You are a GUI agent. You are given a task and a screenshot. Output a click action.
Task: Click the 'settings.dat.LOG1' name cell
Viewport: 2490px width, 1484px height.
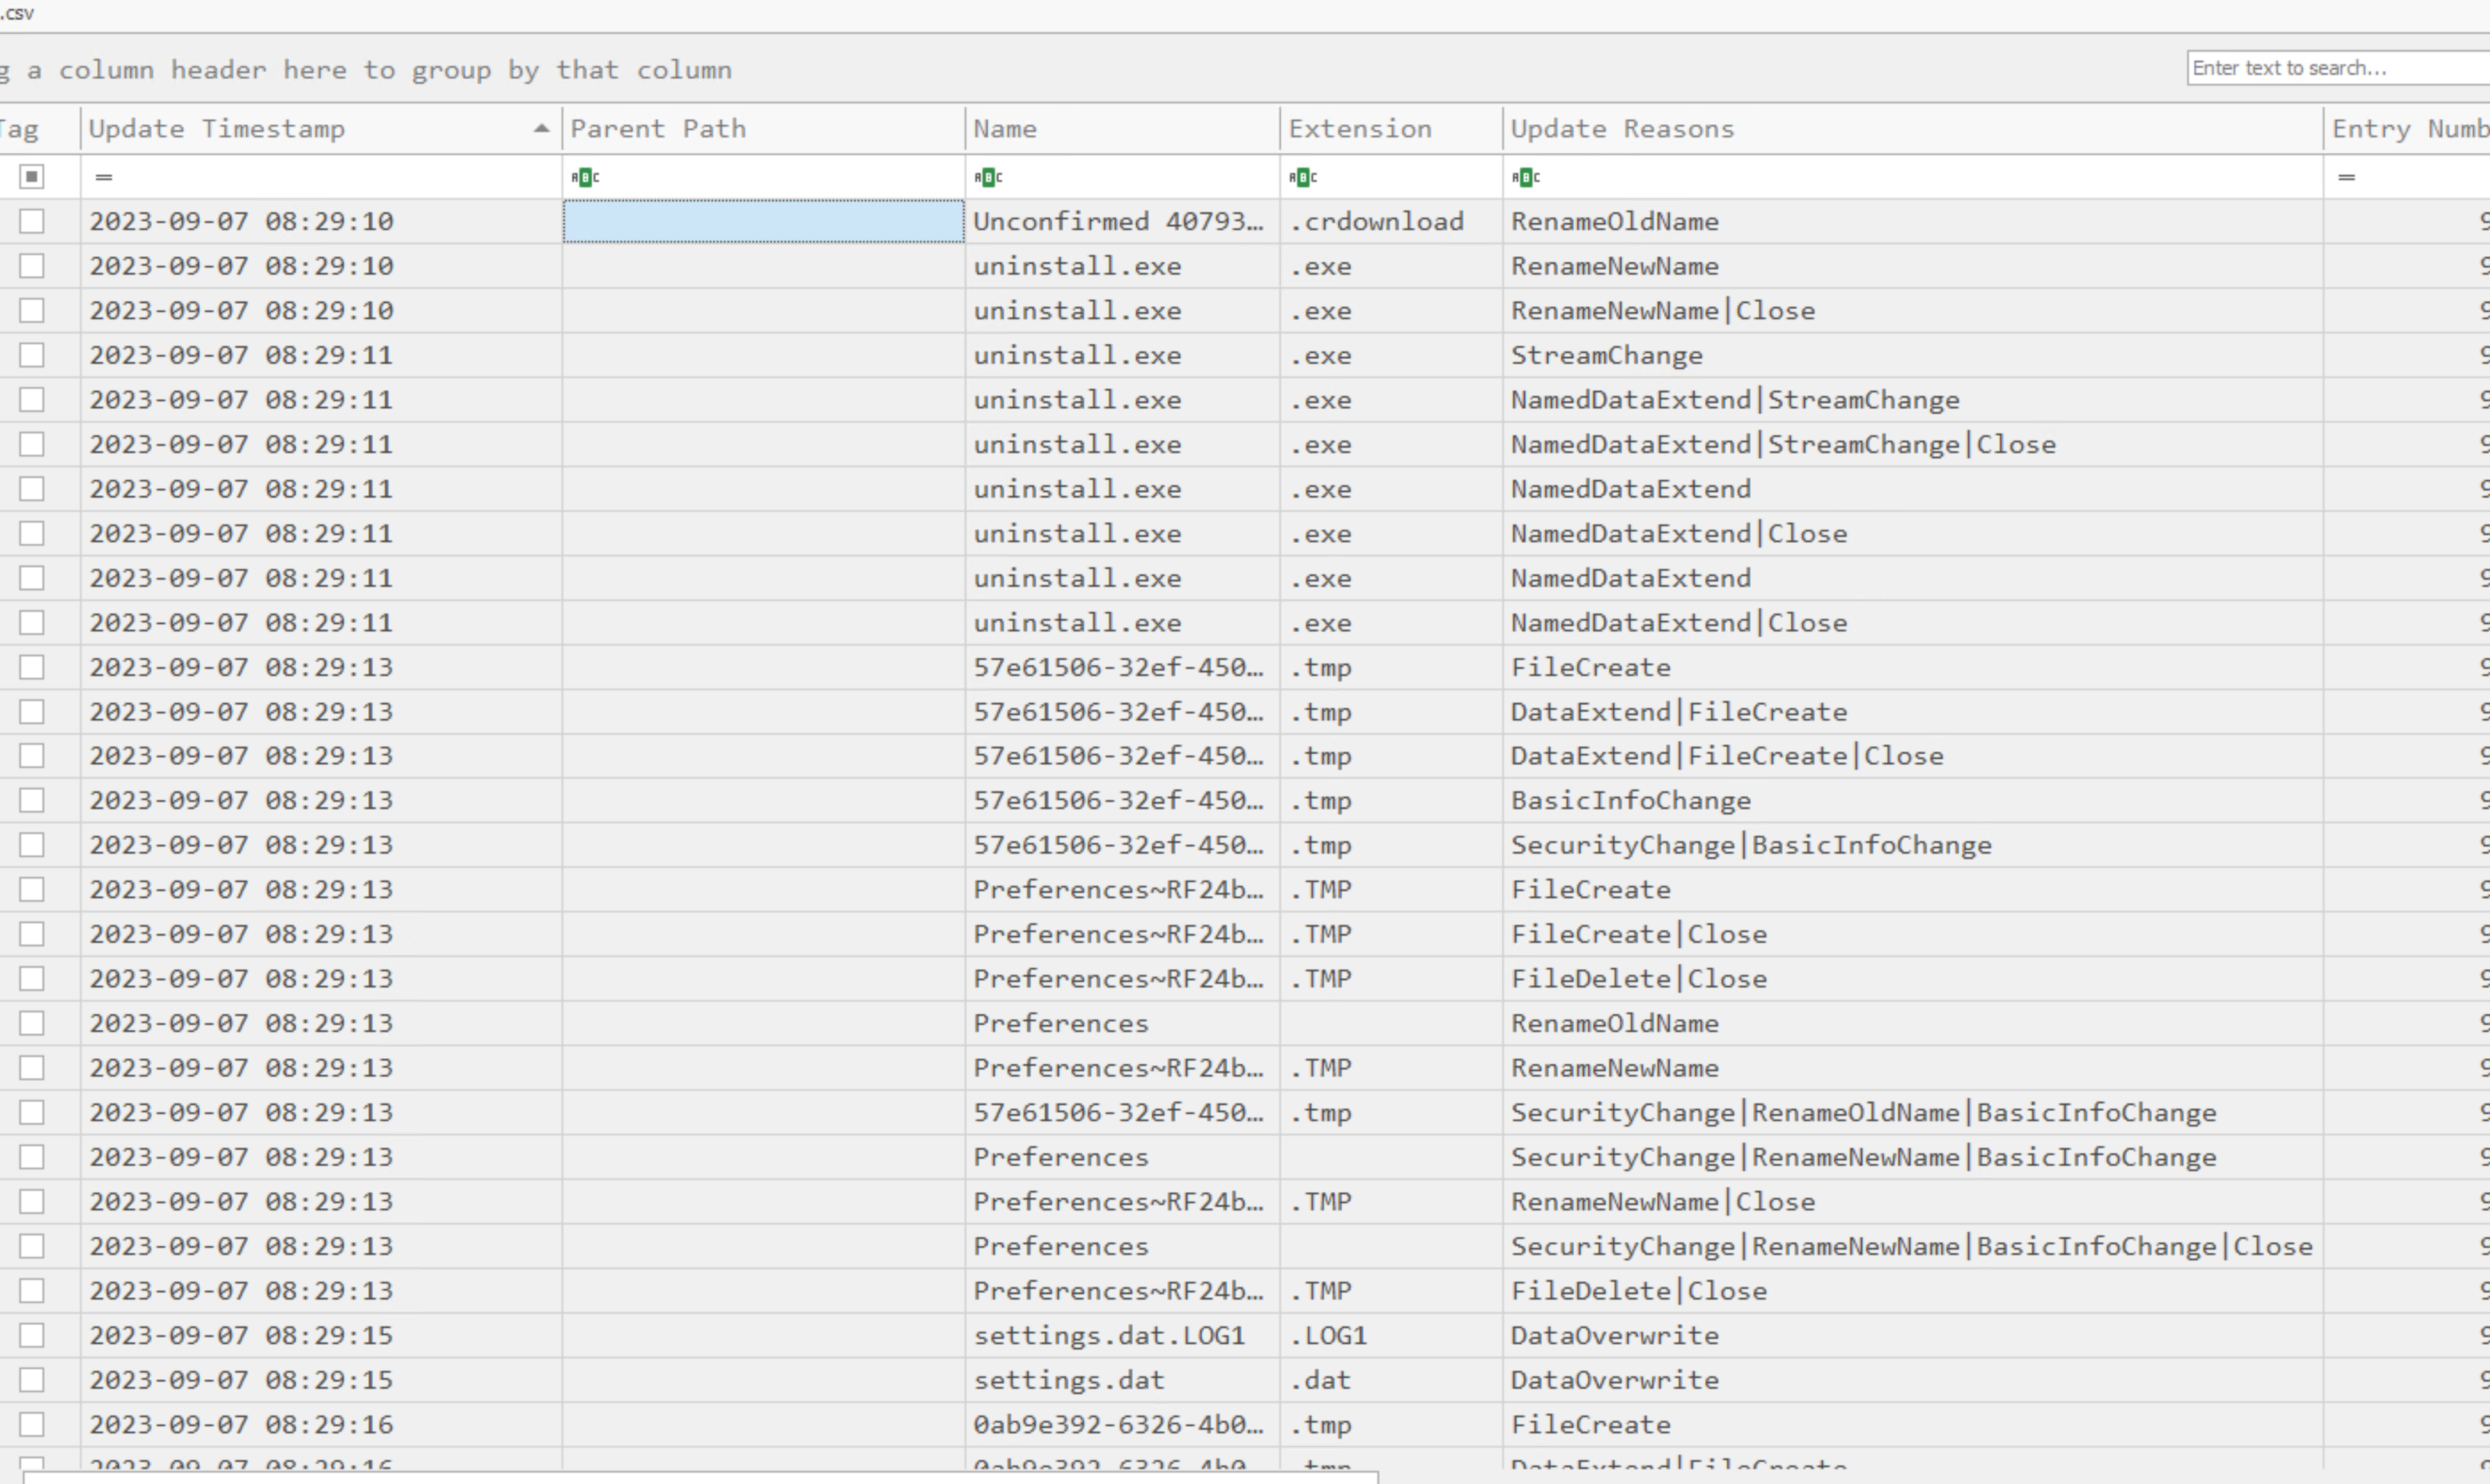tap(1122, 1335)
